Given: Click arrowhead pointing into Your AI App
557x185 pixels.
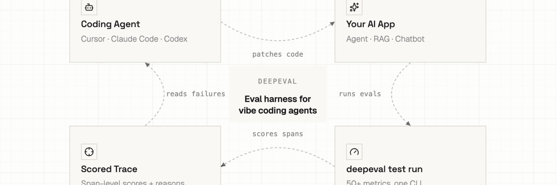Looking at the screenshot, I should coord(332,24).
